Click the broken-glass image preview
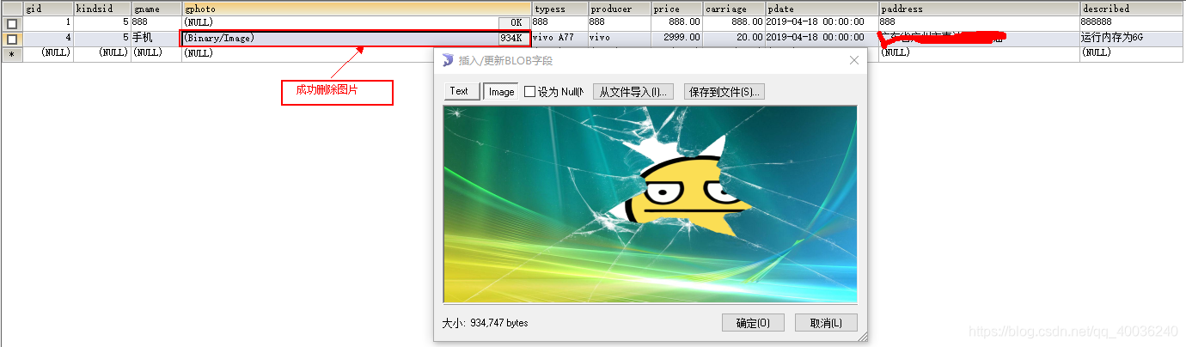1186x347 pixels. point(651,204)
